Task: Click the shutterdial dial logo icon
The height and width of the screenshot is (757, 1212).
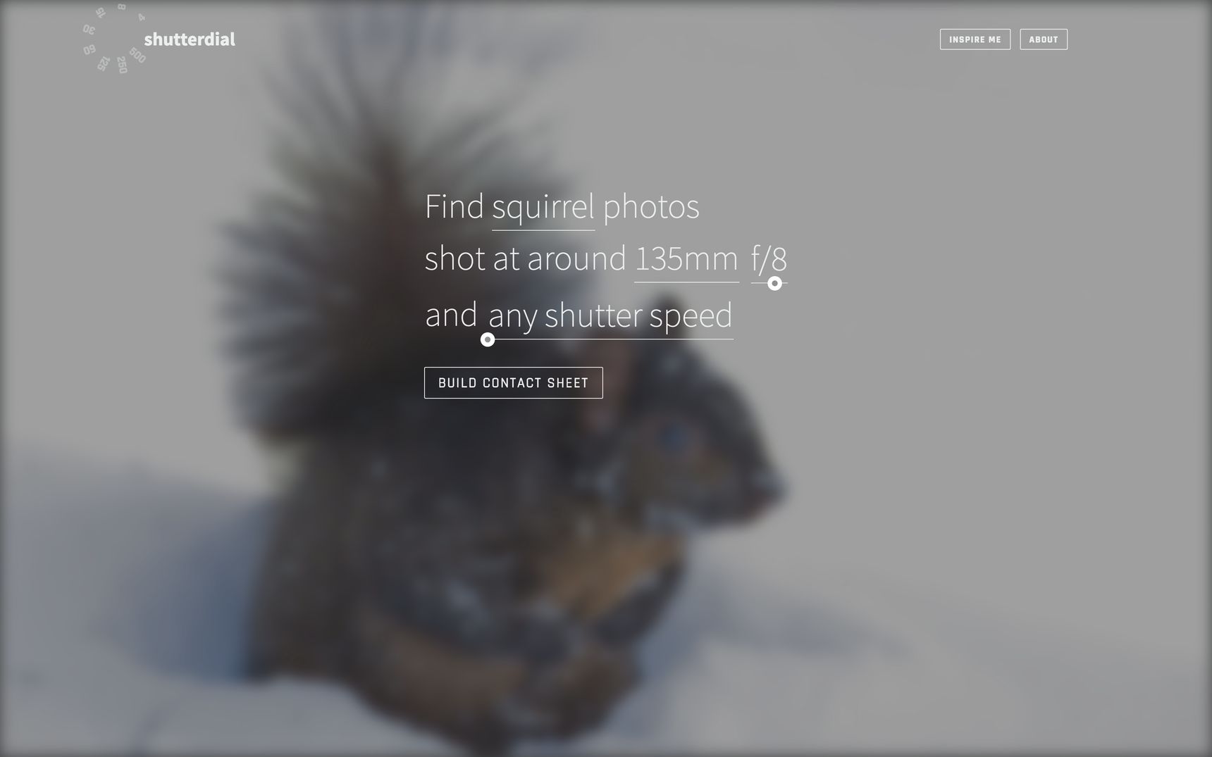Action: click(114, 39)
